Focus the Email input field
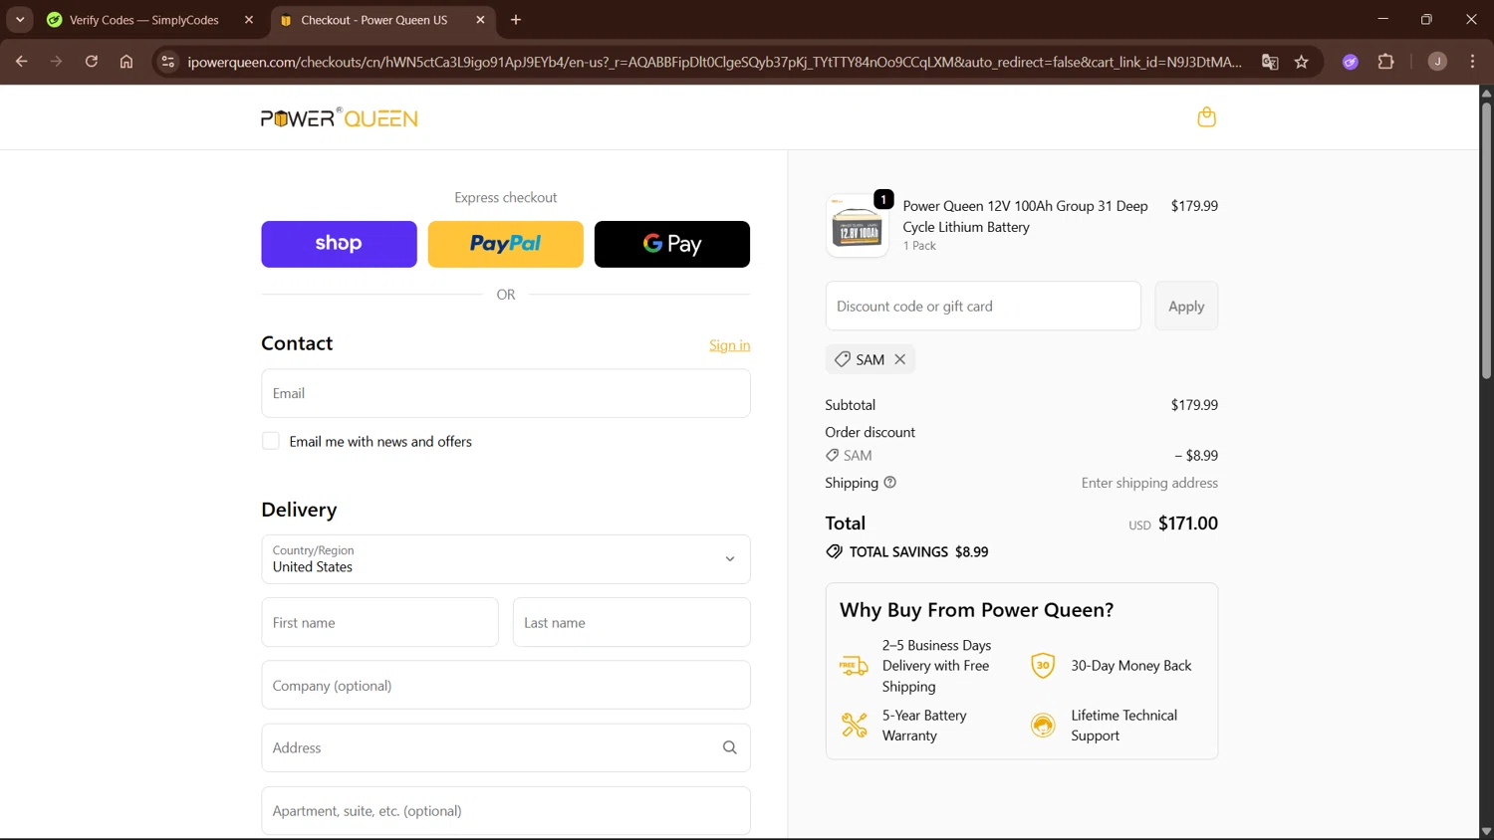The width and height of the screenshot is (1494, 840). 506,393
